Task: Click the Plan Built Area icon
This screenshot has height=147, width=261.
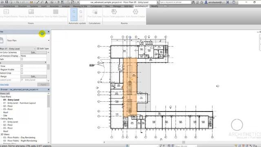Action: click(95, 12)
